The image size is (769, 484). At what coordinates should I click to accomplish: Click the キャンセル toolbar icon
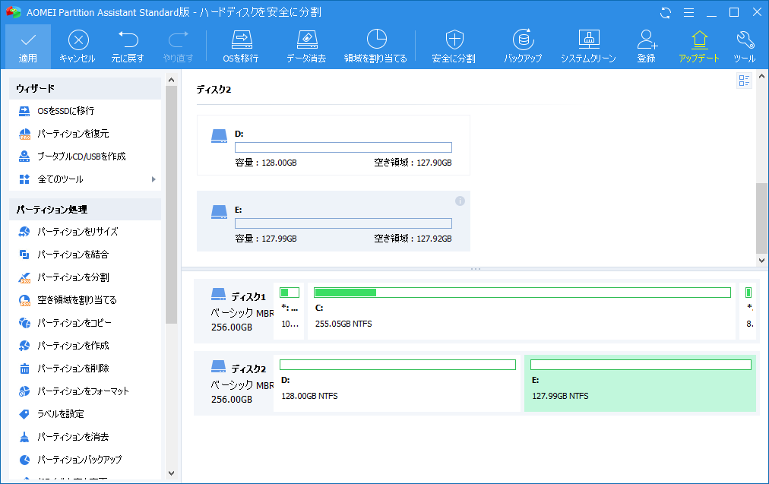coord(78,46)
